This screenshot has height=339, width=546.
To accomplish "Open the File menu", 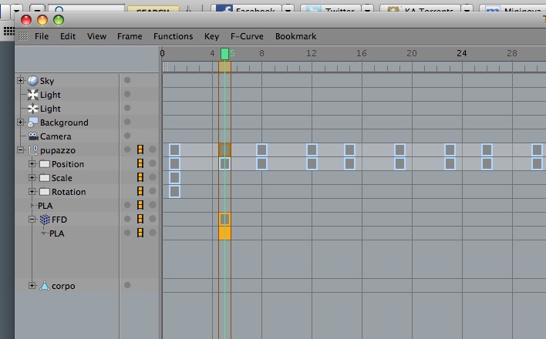I will pos(42,36).
